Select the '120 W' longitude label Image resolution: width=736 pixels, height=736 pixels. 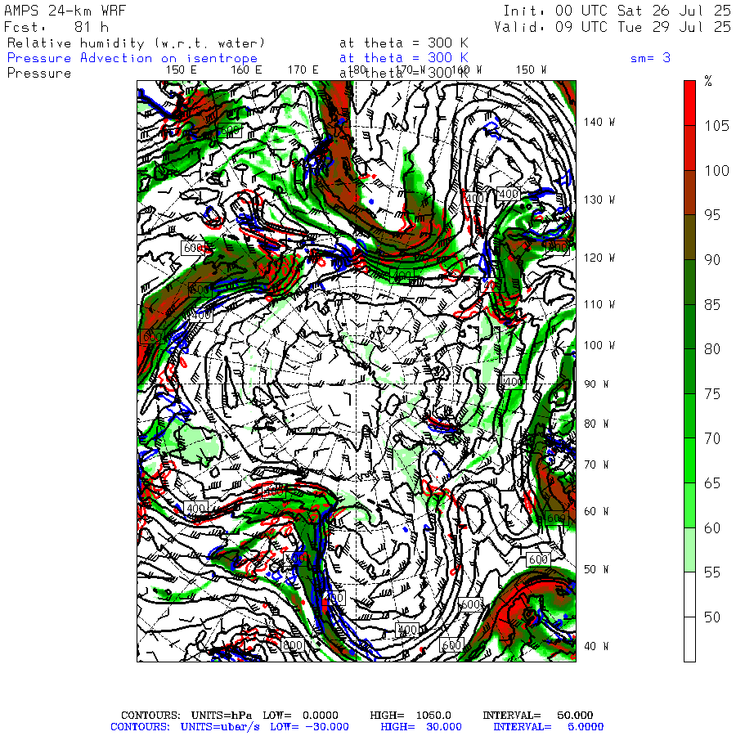click(x=599, y=258)
